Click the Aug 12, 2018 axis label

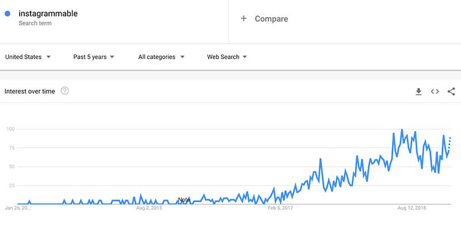(411, 208)
